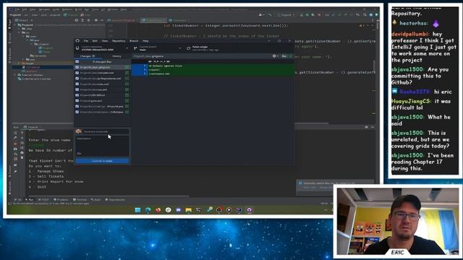Expand External Libraries in IntelliJ project tree

tap(15, 75)
